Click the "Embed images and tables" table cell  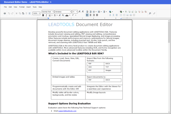click(x=68, y=80)
